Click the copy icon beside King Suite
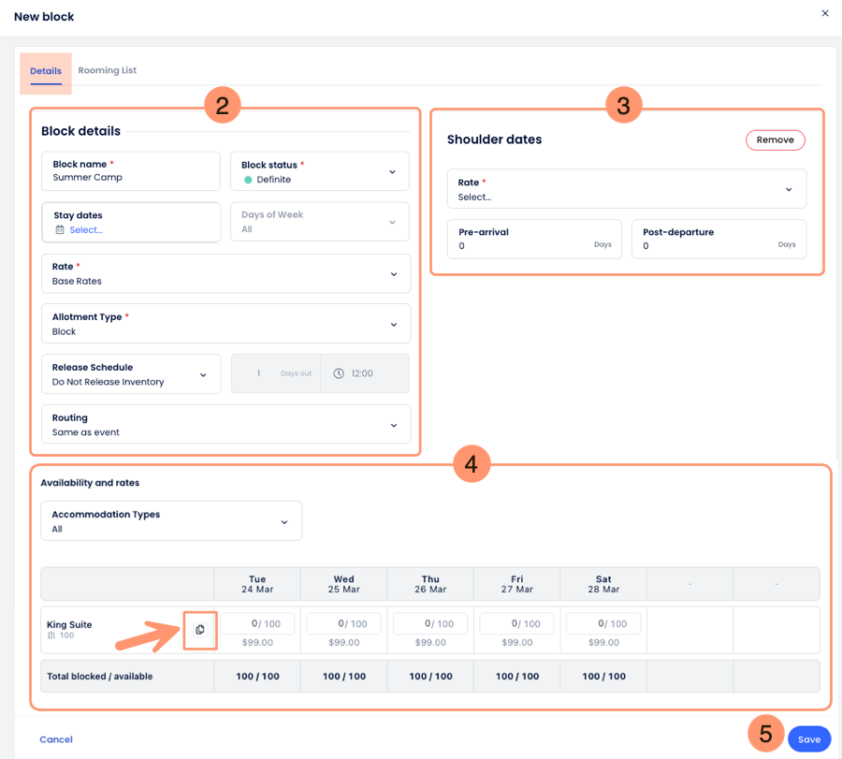 tap(200, 630)
